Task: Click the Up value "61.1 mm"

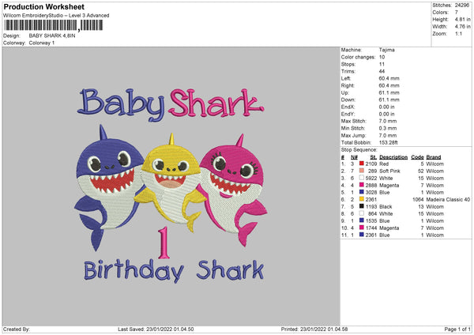Action: 389,92
